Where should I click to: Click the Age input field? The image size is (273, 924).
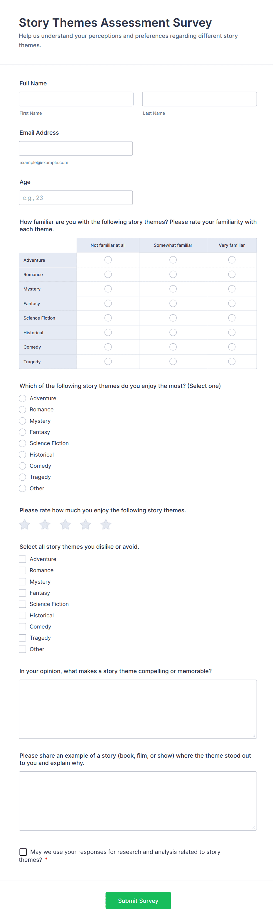click(76, 197)
